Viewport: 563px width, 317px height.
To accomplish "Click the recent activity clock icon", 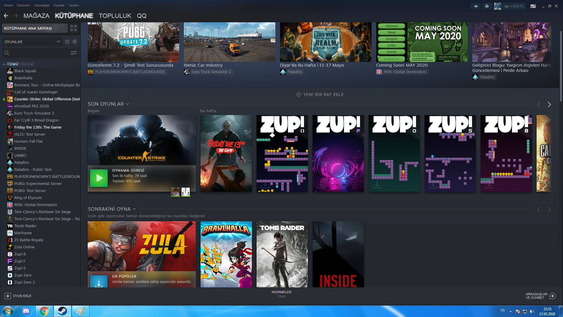I will pos(67,42).
